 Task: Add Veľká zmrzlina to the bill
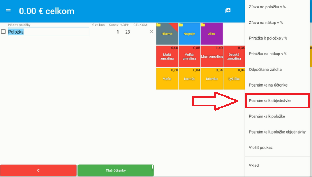point(189,56)
